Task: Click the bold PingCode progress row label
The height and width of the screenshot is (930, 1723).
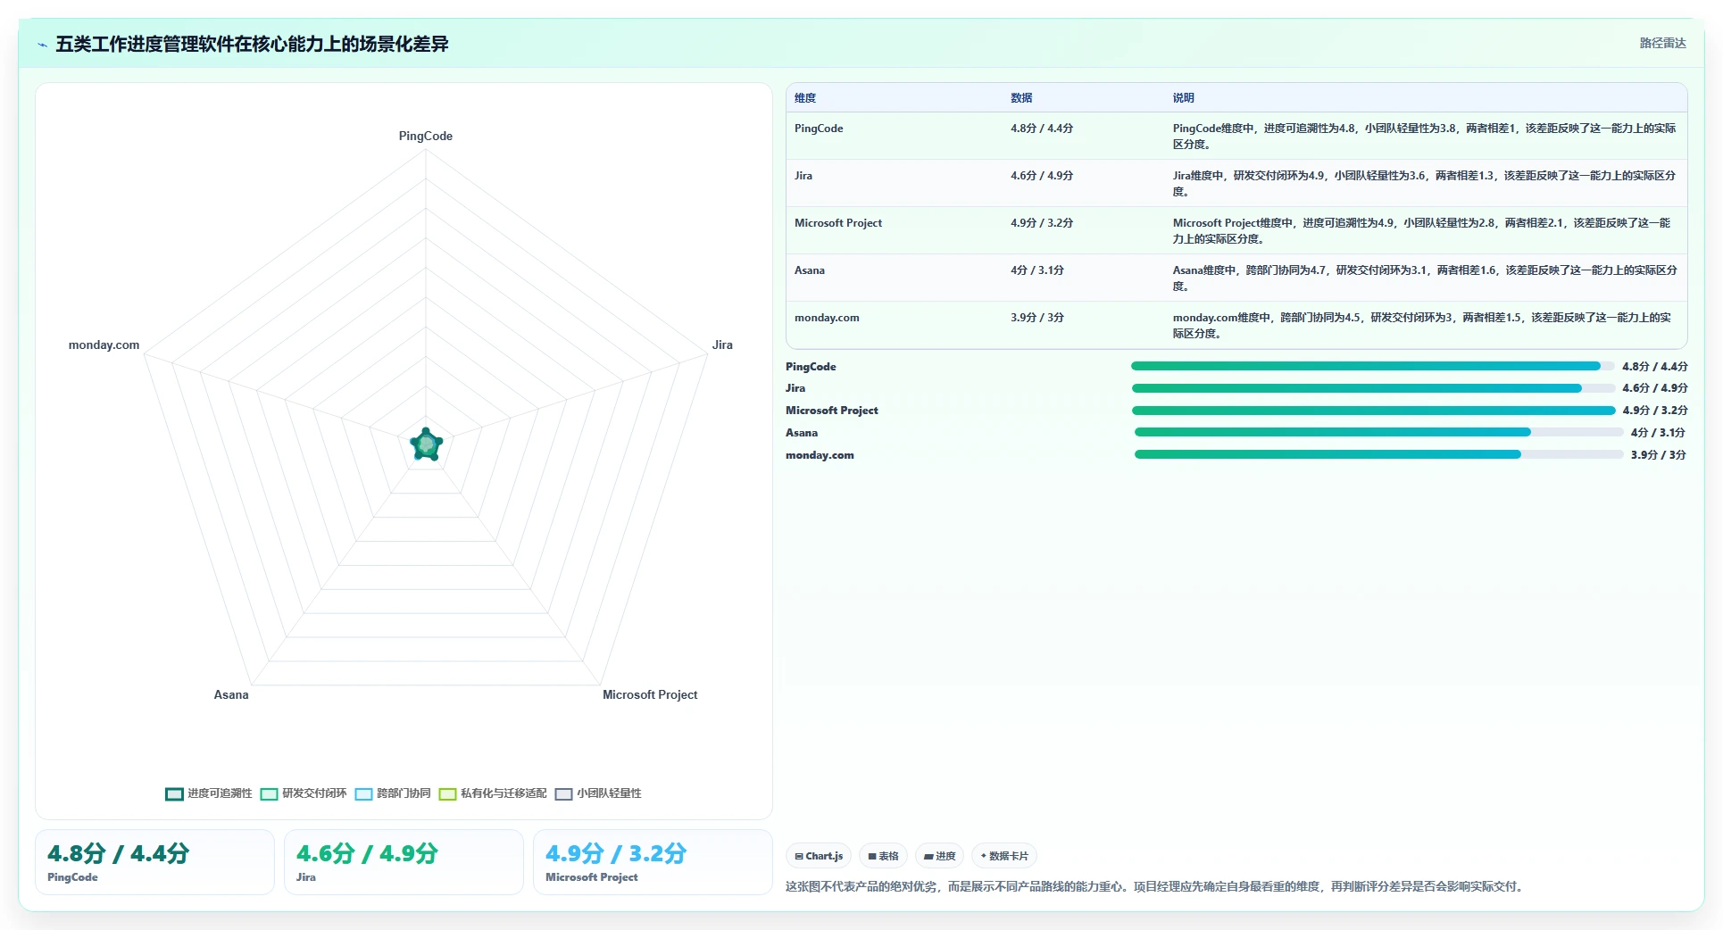Action: (811, 367)
